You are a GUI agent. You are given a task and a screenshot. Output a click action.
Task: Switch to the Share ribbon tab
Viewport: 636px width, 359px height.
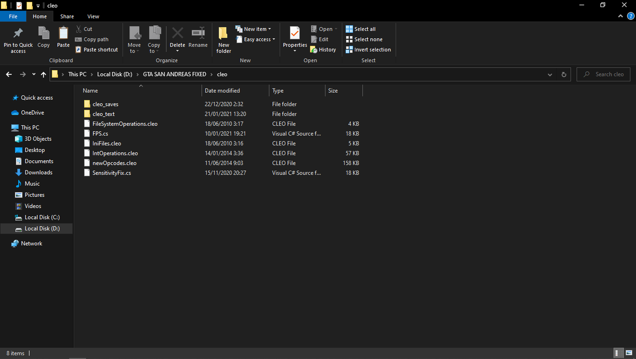67,16
